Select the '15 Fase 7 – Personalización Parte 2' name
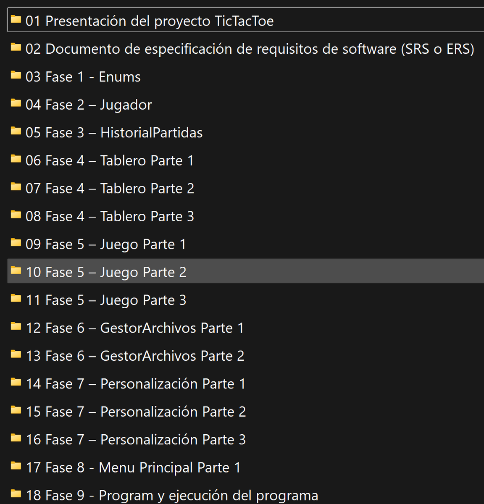This screenshot has width=484, height=504. pos(136,412)
